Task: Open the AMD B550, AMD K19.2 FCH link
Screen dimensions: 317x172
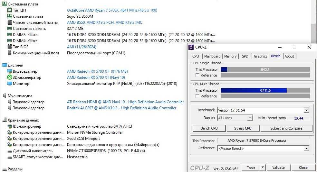Action: (104, 23)
